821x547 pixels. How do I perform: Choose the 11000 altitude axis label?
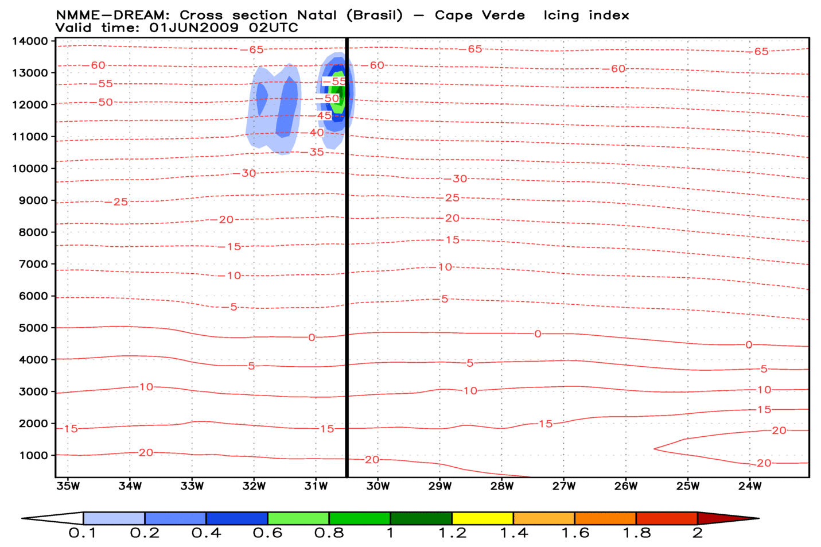point(30,137)
